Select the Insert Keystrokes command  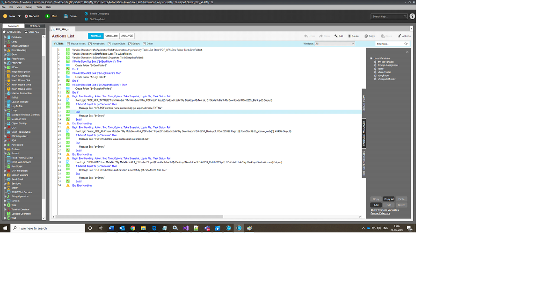[20, 76]
